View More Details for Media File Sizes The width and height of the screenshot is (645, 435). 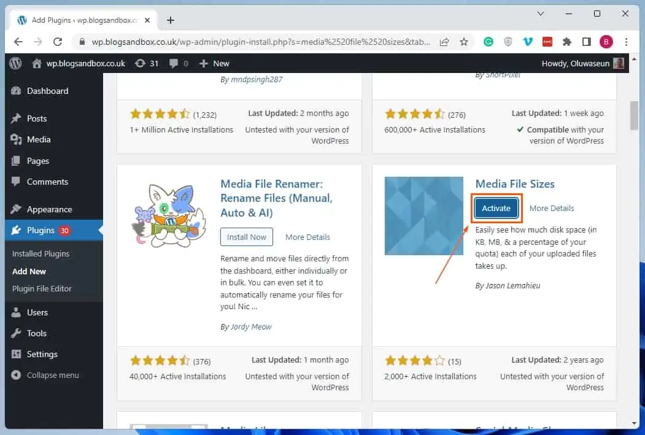pos(552,208)
